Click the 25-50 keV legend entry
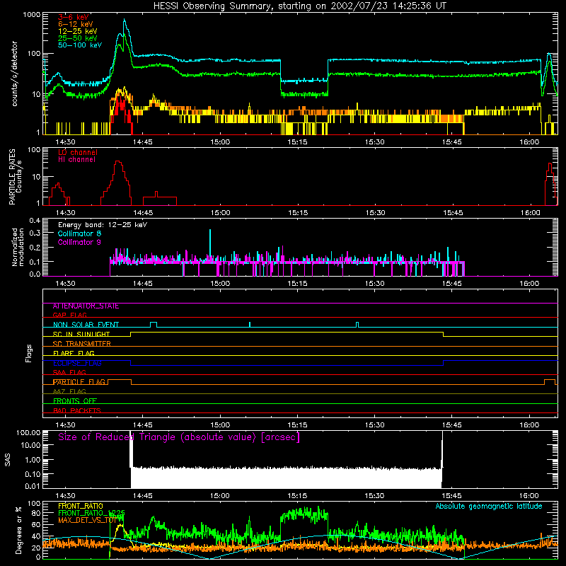 [77, 38]
